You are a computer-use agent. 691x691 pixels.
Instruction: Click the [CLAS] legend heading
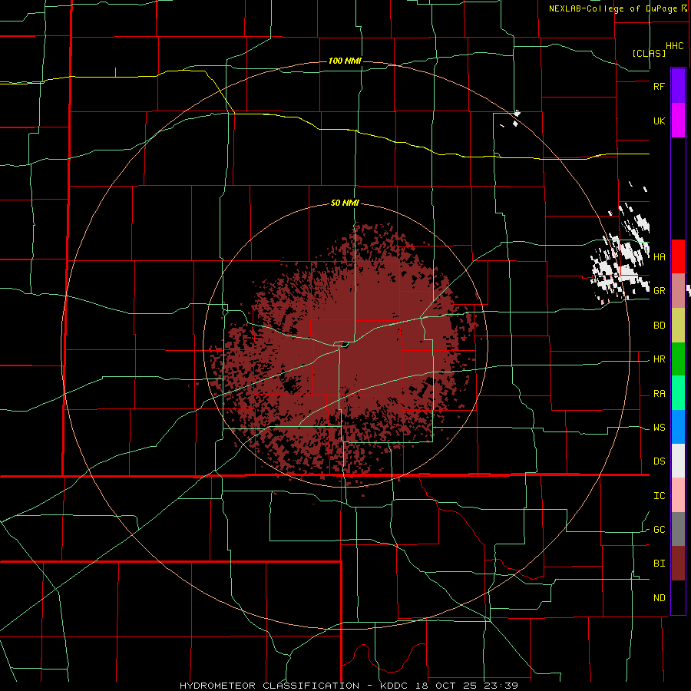pyautogui.click(x=649, y=53)
